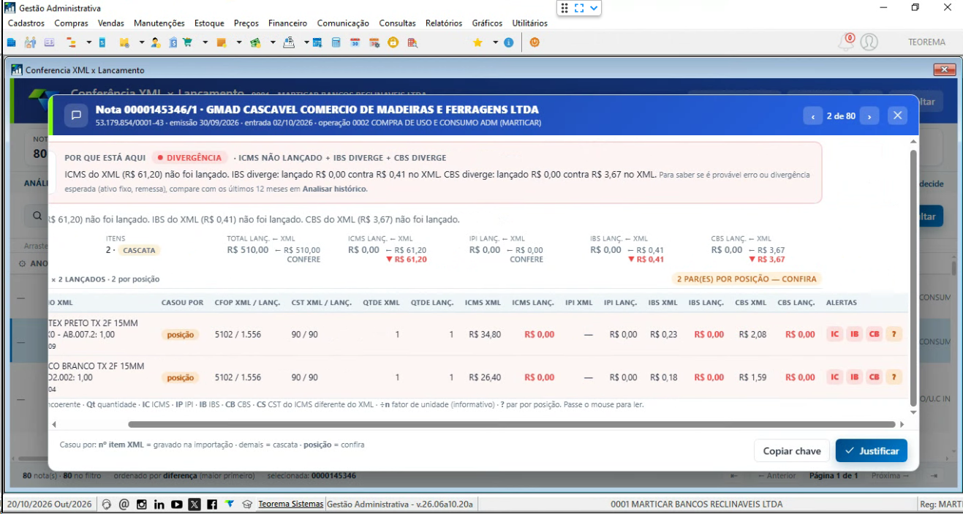Click the ? alert badge in TEX PRETO row
This screenshot has height=514, width=963.
(x=893, y=334)
